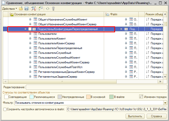Click module icon beside ПользователиСлужебныйПовтИсп

coord(35,67)
